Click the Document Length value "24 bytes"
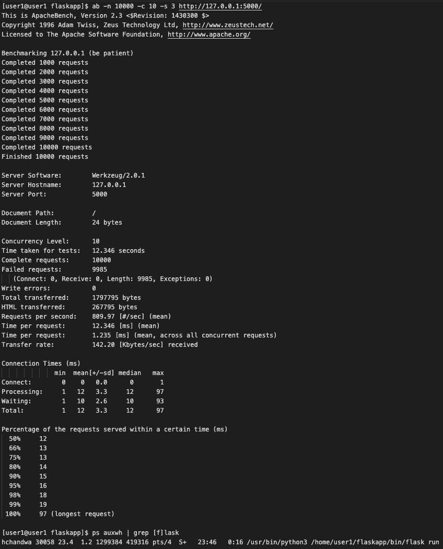 click(x=107, y=223)
